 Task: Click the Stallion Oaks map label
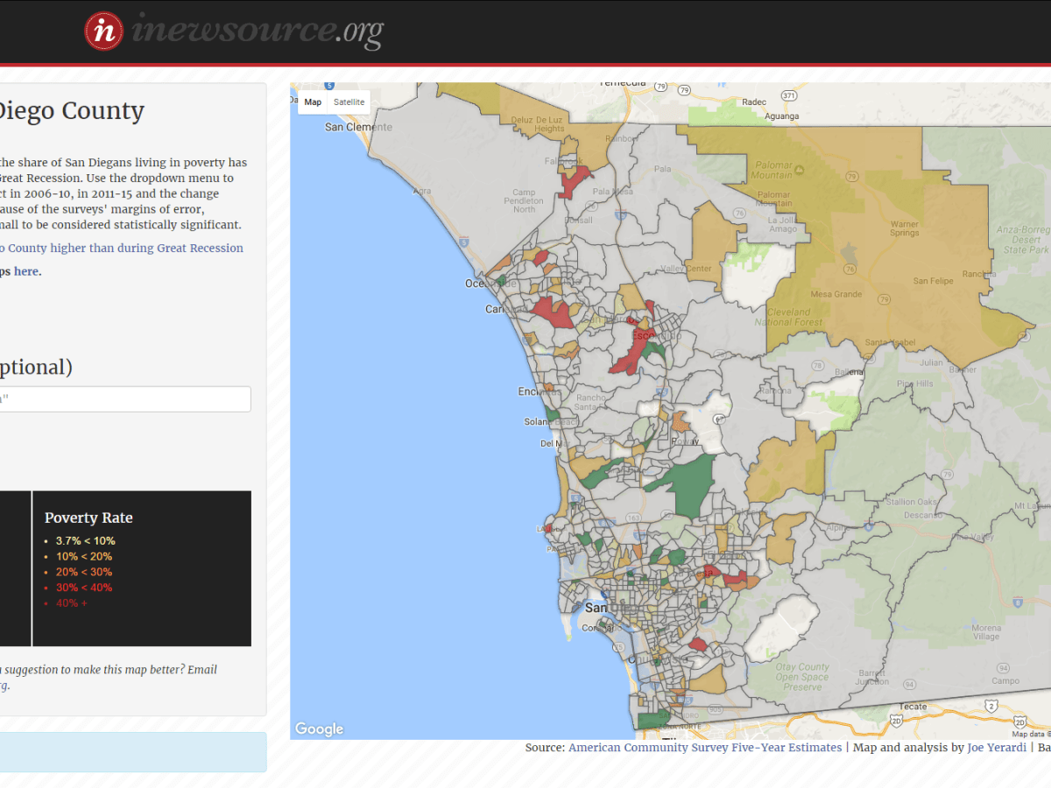912,503
